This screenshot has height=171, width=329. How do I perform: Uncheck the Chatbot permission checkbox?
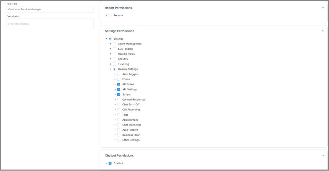(x=110, y=163)
